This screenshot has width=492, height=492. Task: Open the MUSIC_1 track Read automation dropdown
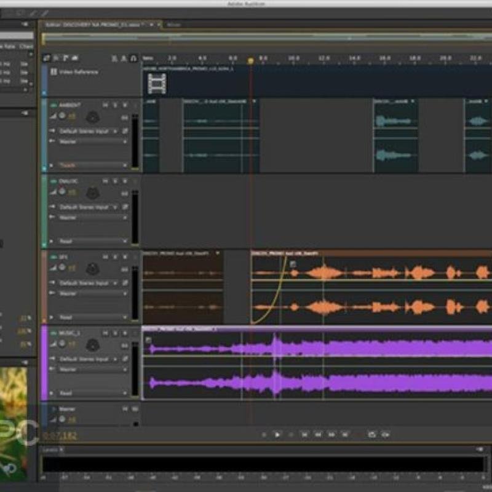tap(93, 393)
